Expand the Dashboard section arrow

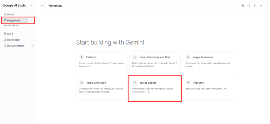pyautogui.click(x=32, y=40)
